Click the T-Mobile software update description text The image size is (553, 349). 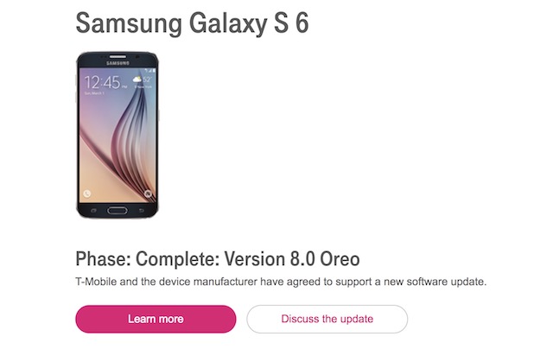281,282
